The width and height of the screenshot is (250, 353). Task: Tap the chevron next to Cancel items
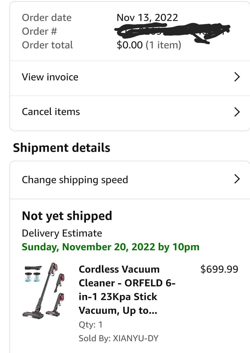237,112
